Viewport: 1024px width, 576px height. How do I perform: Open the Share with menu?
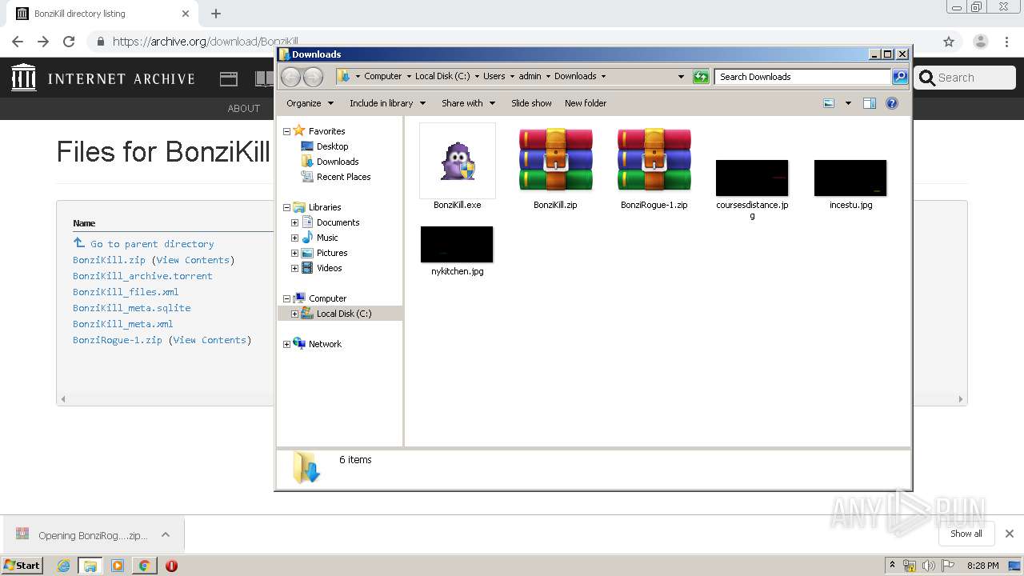coord(468,103)
